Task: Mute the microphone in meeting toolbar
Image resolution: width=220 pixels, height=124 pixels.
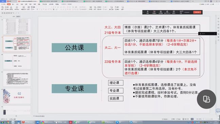Action: (x=148, y=12)
